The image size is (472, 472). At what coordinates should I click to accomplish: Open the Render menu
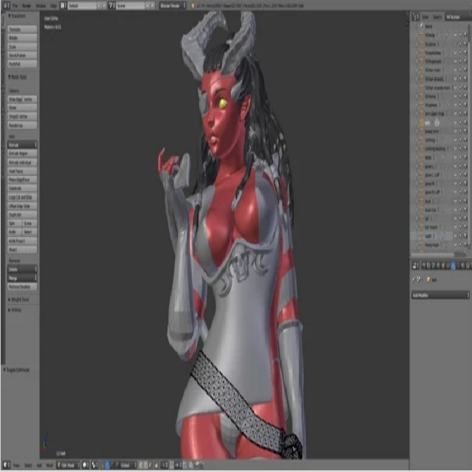click(x=27, y=5)
